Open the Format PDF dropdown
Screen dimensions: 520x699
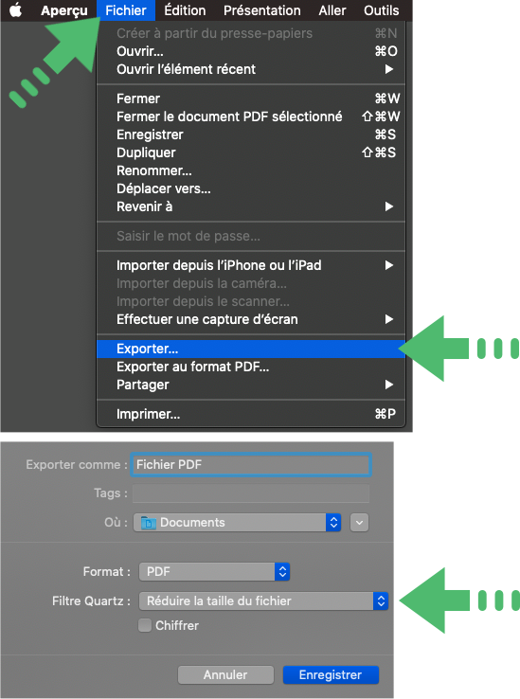pyautogui.click(x=214, y=571)
